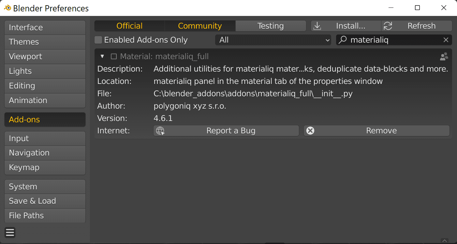Open the Save & Load section
The image size is (457, 244).
45,201
